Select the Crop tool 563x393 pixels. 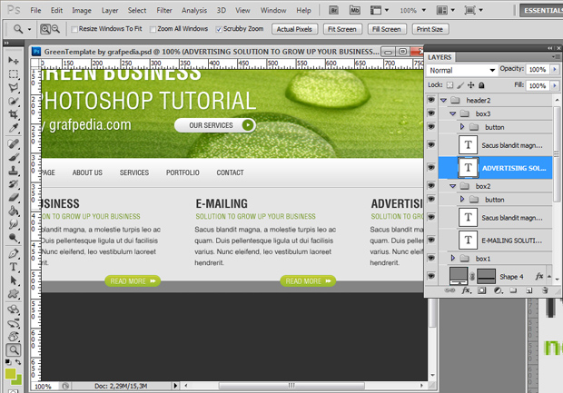pos(14,114)
